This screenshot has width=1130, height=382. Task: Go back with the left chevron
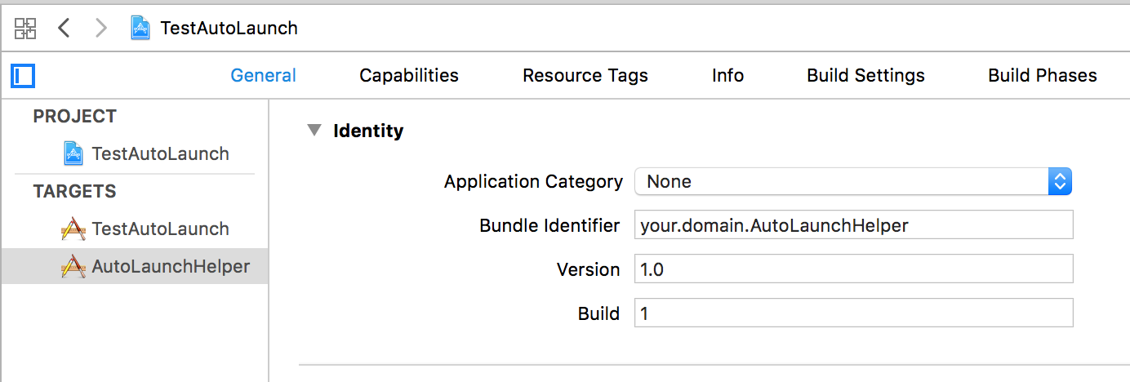[x=64, y=29]
